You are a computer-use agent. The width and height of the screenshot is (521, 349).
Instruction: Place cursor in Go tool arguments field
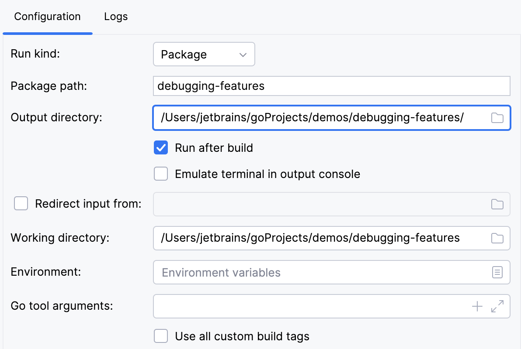click(306, 306)
